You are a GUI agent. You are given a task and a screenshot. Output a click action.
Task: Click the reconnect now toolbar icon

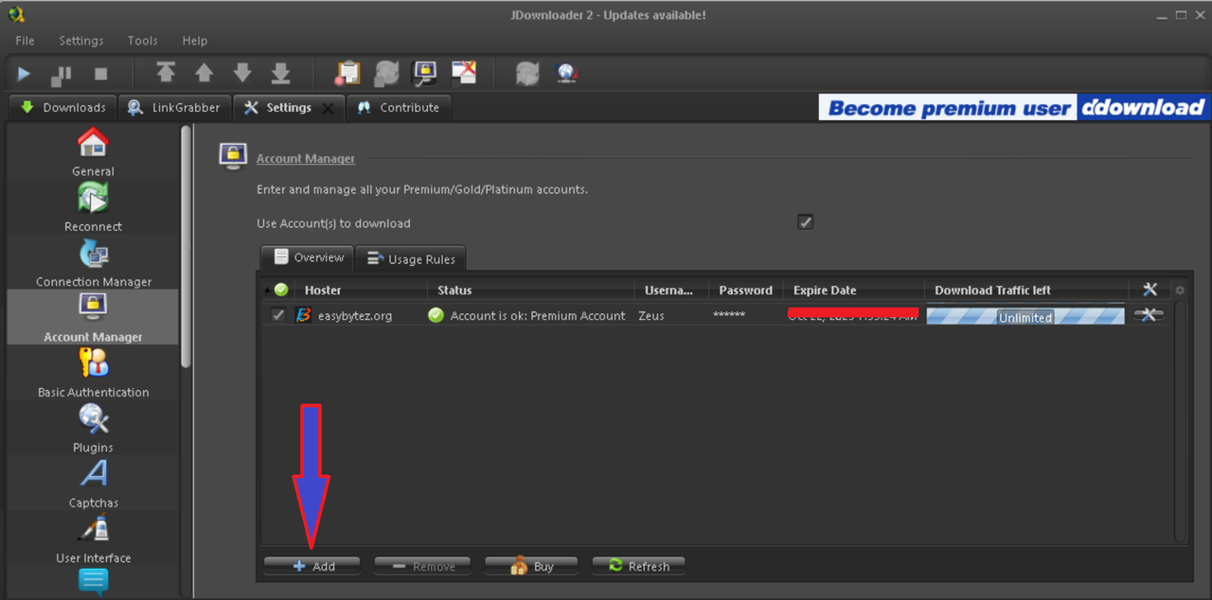527,73
